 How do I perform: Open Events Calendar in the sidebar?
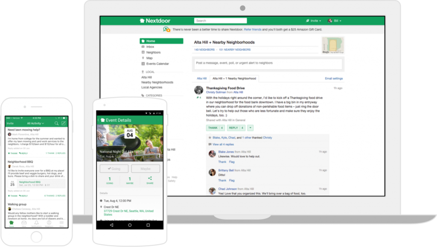[x=157, y=64]
